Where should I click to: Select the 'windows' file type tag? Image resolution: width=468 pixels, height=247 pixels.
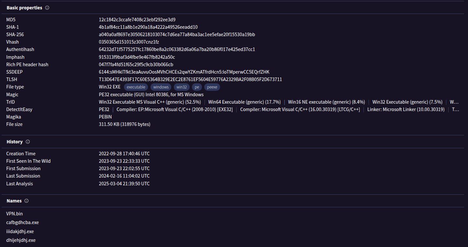point(161,87)
